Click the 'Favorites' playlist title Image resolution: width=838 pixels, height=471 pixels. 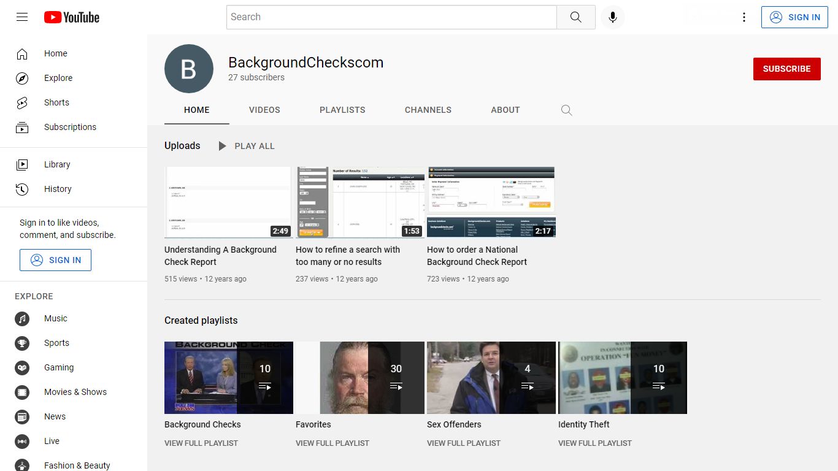click(313, 424)
